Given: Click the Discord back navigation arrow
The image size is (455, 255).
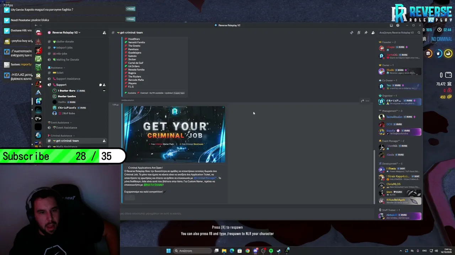Looking at the screenshot, I should (x=36, y=25).
